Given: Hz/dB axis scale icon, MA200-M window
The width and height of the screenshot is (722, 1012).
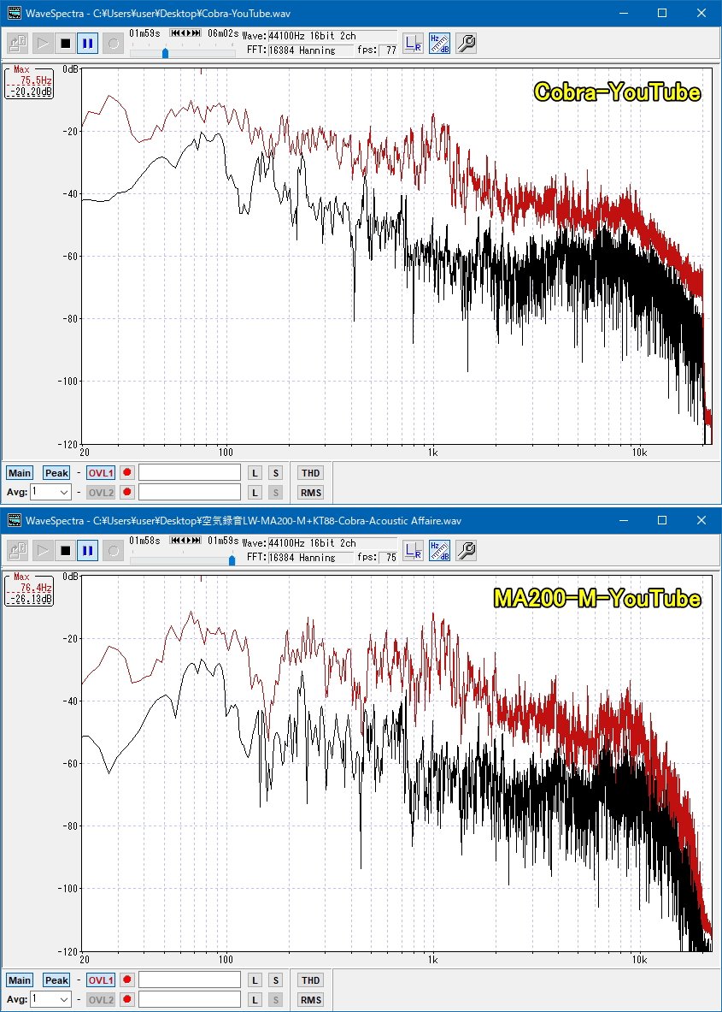Looking at the screenshot, I should pyautogui.click(x=440, y=551).
